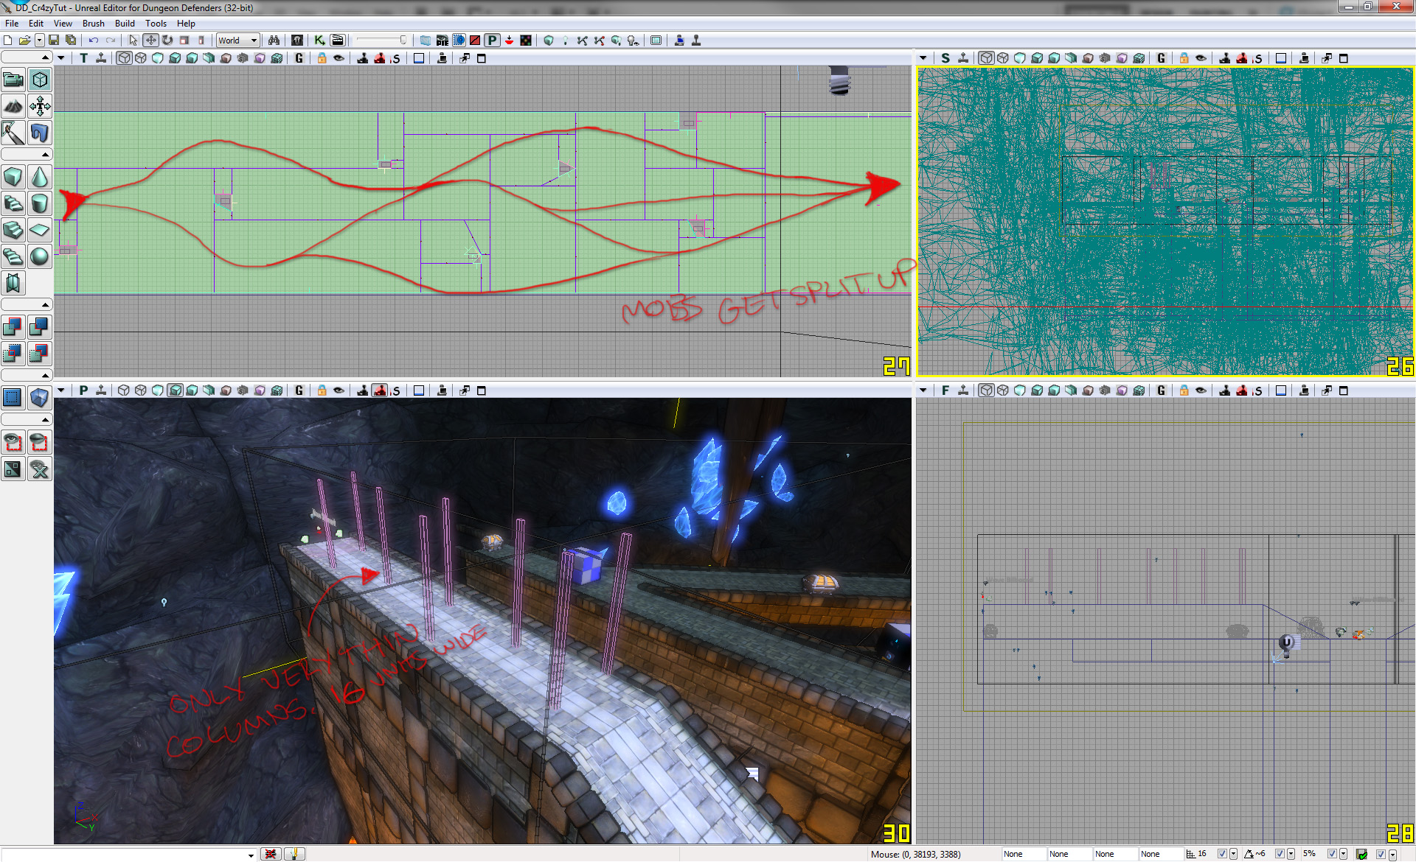1416x862 pixels.
Task: Toggle lock on the side viewport toolbar
Action: pyautogui.click(x=1184, y=58)
